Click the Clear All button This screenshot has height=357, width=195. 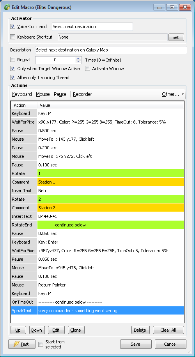168,330
